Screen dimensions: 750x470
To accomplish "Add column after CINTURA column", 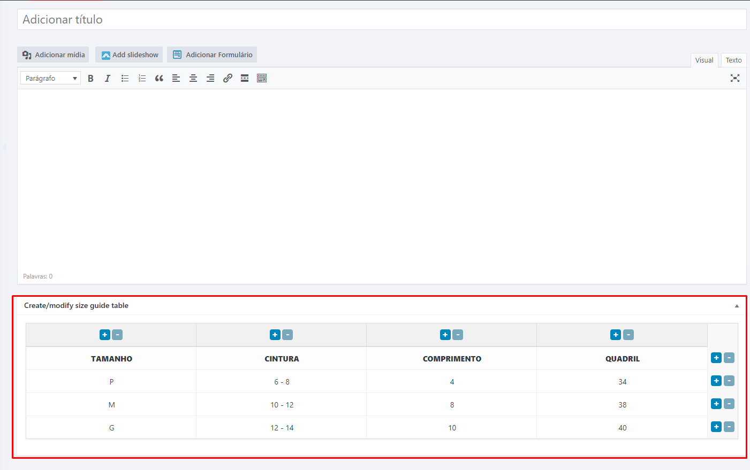I will tap(275, 335).
